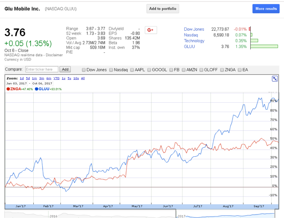This screenshot has width=284, height=218.
Task: Click the end date Oct 06, 2017 field
Action: point(43,84)
